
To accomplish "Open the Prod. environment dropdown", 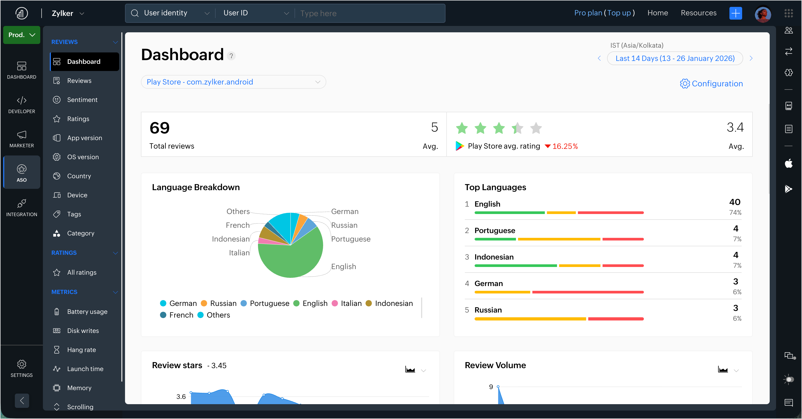I will coord(21,35).
